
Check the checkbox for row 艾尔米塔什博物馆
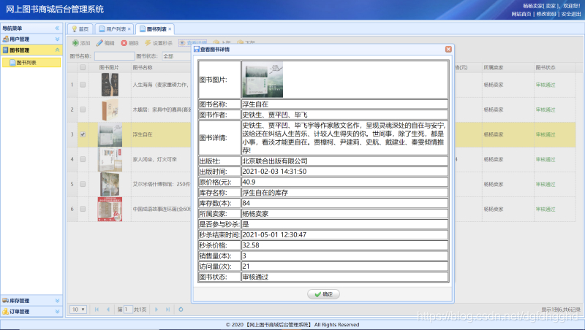coord(83,184)
